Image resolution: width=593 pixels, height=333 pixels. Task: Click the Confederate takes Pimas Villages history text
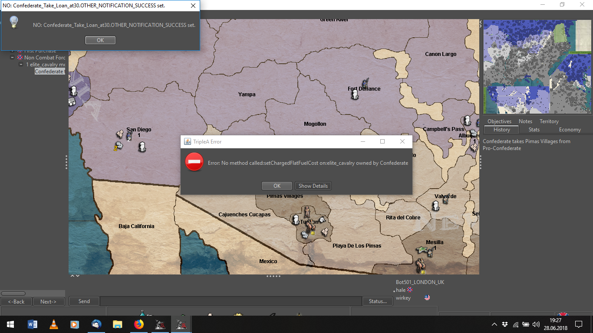(x=527, y=144)
